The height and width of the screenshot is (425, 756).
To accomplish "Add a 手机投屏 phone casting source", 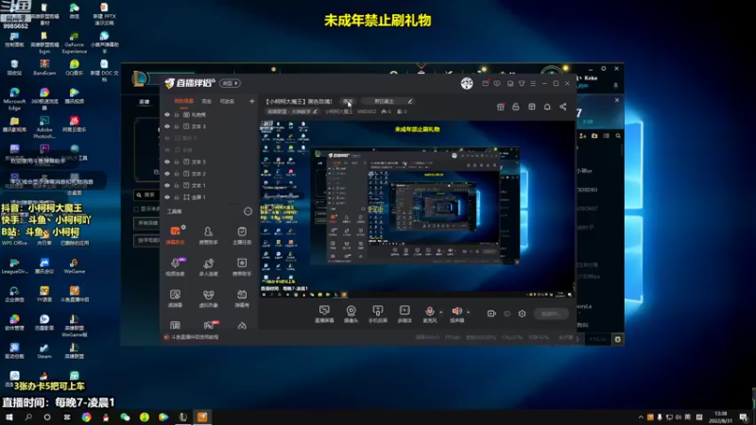I will 377,314.
